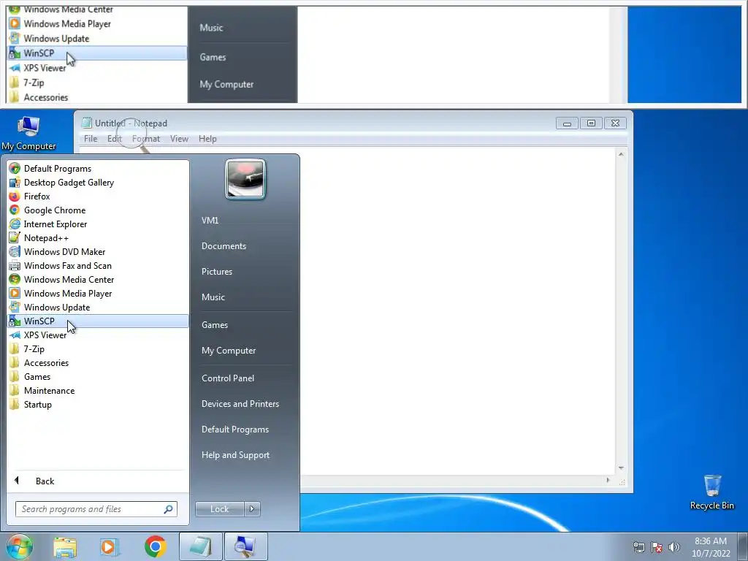The width and height of the screenshot is (748, 561).
Task: Open Magnifier taskbar button
Action: 245,546
